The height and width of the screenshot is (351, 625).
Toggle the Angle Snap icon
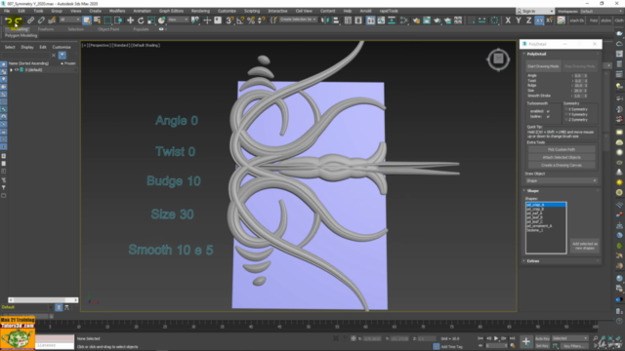240,20
